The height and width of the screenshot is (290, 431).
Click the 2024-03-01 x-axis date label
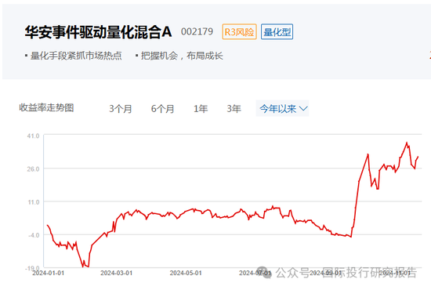point(116,273)
